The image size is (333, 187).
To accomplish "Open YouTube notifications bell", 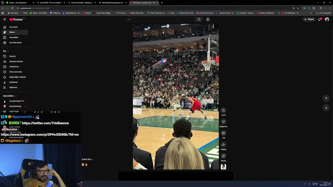I will click(x=320, y=19).
